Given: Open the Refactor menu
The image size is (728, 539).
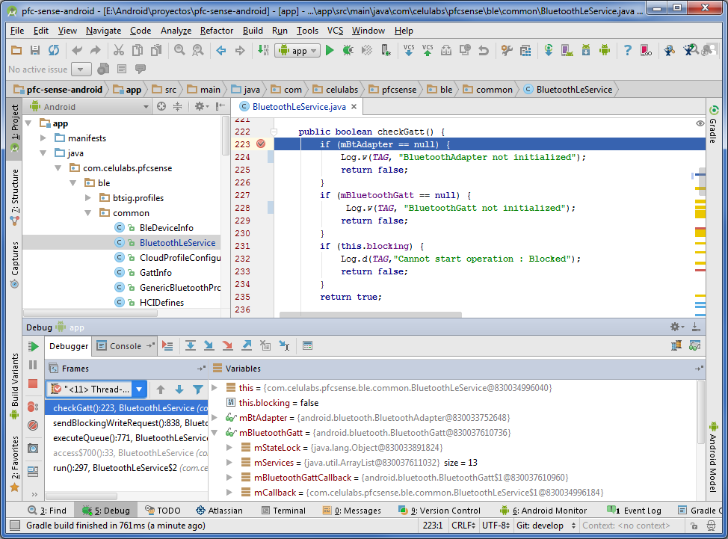Looking at the screenshot, I should 216,31.
